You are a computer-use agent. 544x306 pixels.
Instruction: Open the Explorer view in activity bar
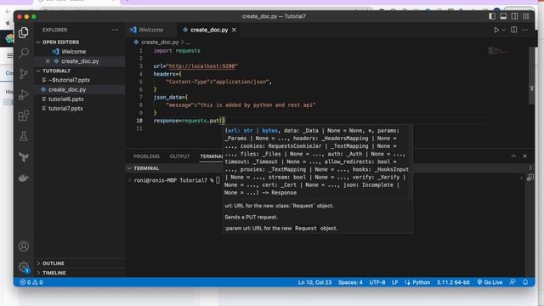coord(24,32)
